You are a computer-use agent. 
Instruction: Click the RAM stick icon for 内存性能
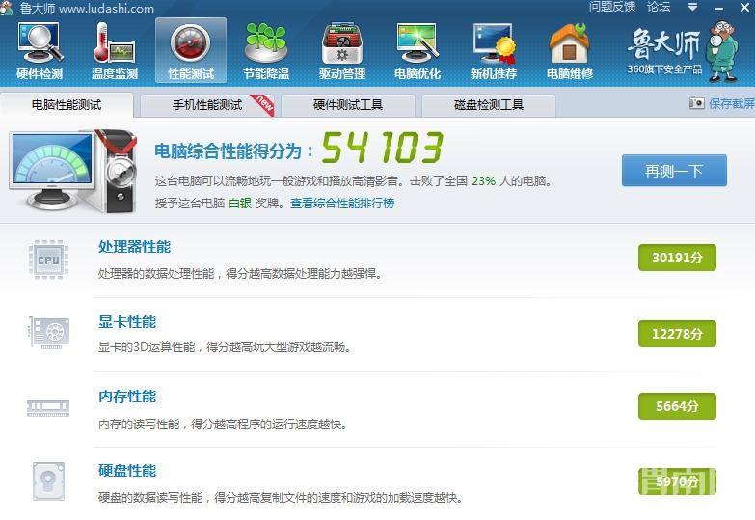(48, 408)
